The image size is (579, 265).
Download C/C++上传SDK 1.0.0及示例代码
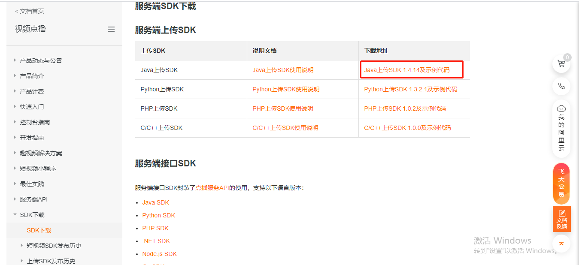407,128
